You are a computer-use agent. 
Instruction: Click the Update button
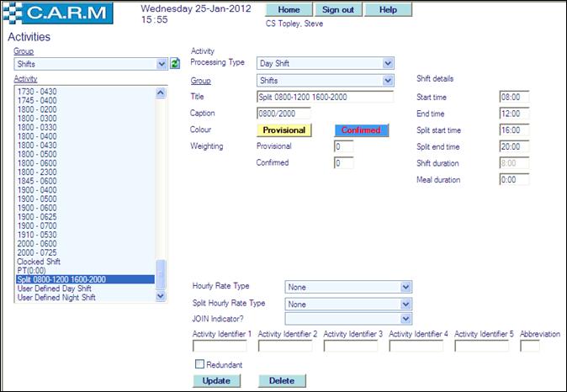click(x=216, y=381)
